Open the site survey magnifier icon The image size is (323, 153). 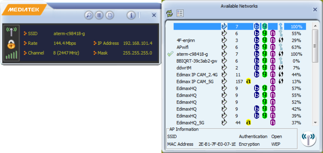(89, 15)
